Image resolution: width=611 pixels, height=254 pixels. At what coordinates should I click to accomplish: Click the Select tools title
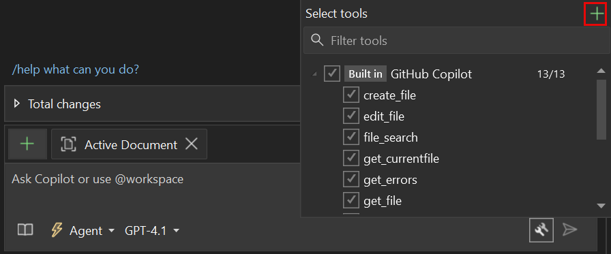[336, 14]
